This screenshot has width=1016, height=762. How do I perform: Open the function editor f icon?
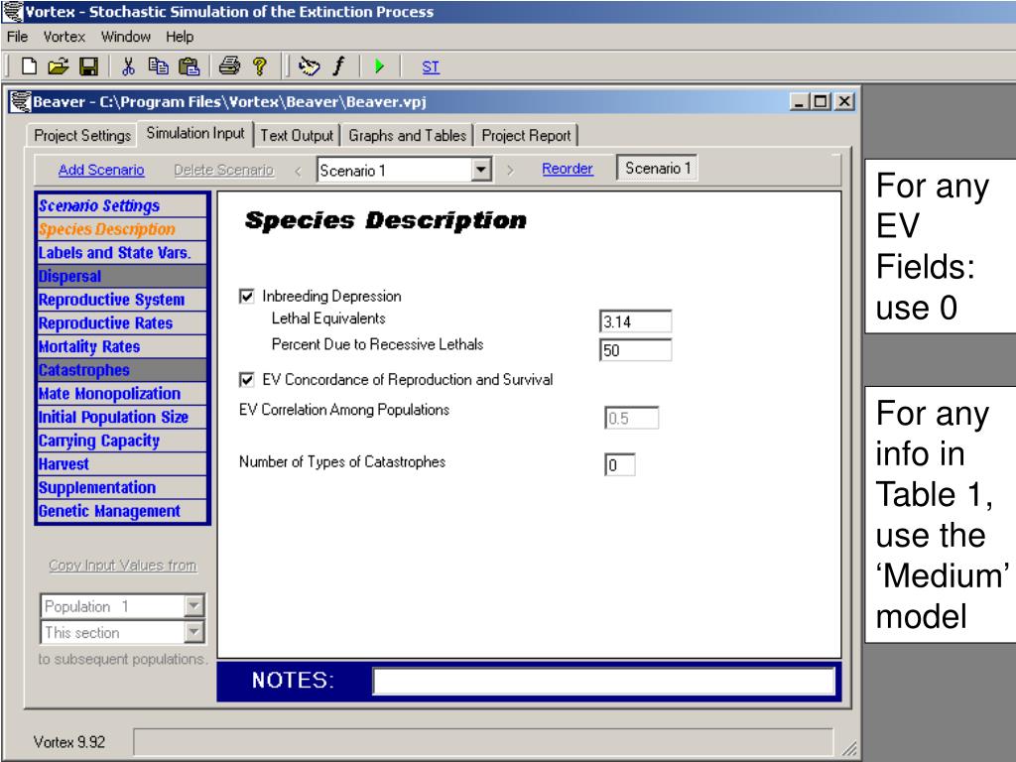coord(337,66)
